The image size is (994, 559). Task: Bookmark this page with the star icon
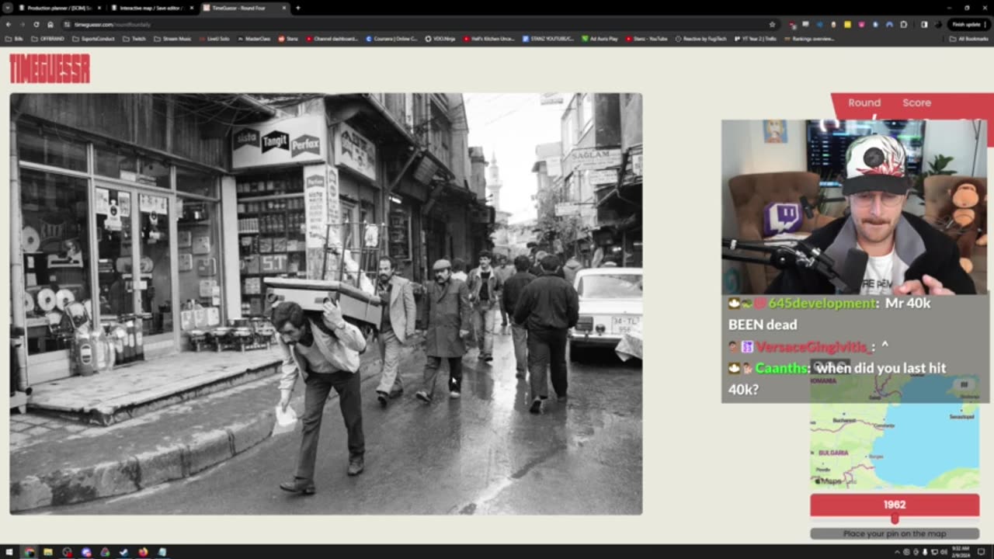point(772,25)
